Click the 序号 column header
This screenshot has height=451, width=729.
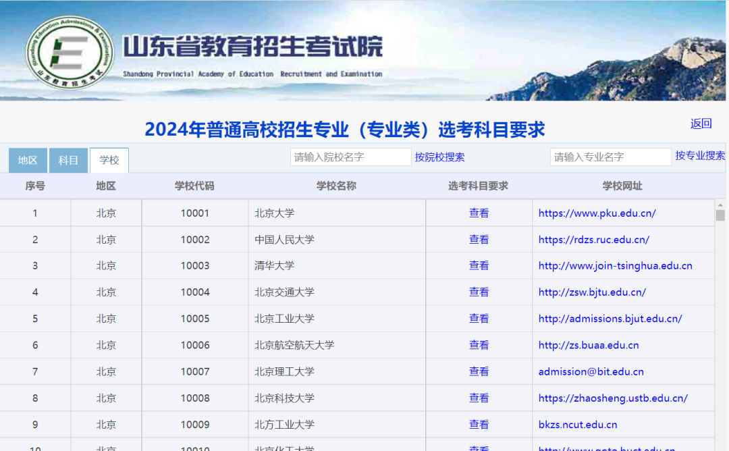pos(35,186)
